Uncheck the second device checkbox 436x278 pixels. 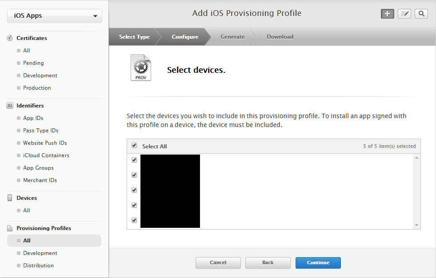click(134, 175)
